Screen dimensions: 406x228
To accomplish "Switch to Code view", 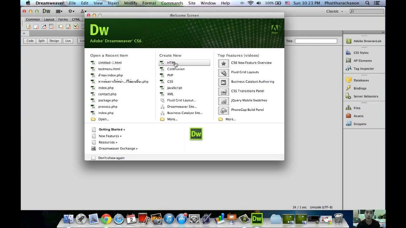I will tap(30, 41).
